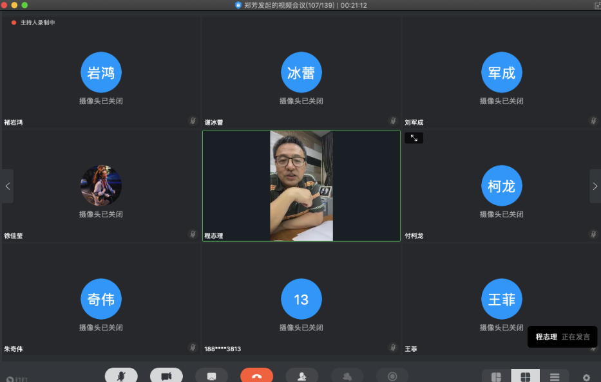Viewport: 601px width, 382px height.
Task: Go to the next page of participants
Action: tap(594, 186)
